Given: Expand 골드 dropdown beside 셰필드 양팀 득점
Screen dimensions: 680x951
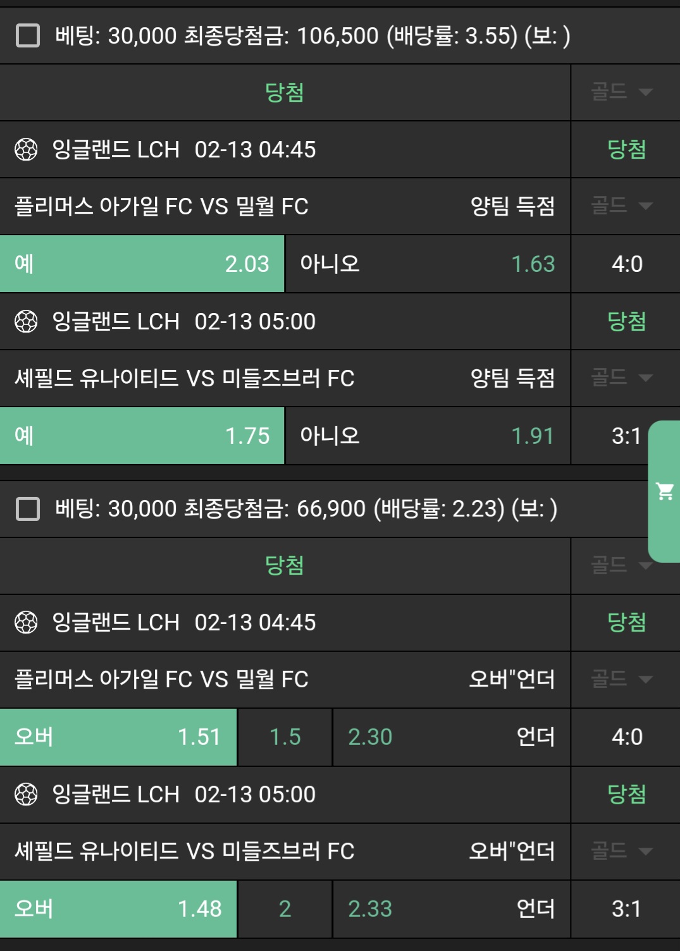Looking at the screenshot, I should (621, 378).
